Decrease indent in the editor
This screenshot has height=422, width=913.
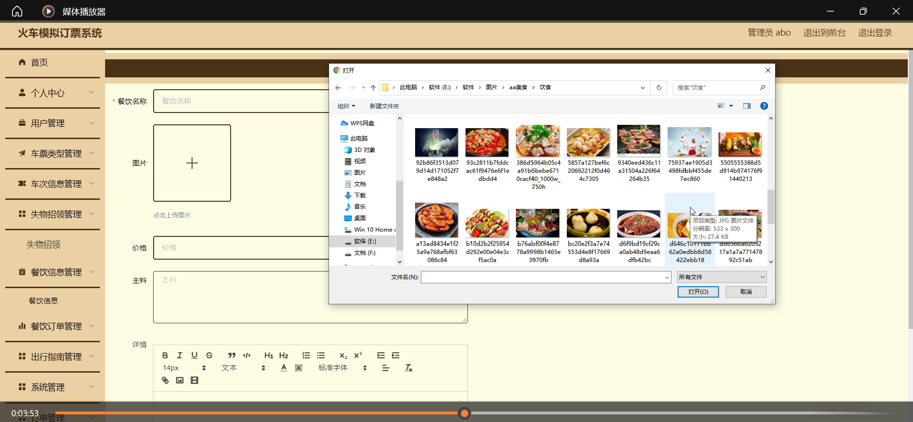tap(381, 356)
